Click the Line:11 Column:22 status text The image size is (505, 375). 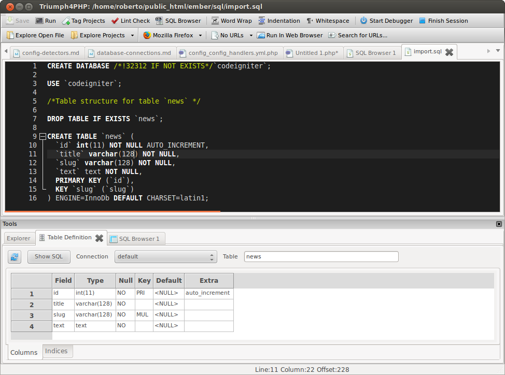tap(302, 369)
